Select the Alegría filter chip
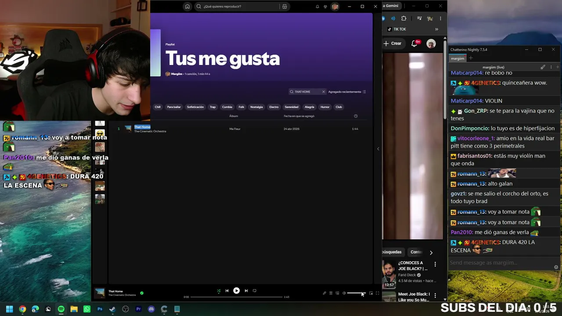This screenshot has height=316, width=562. 310,107
